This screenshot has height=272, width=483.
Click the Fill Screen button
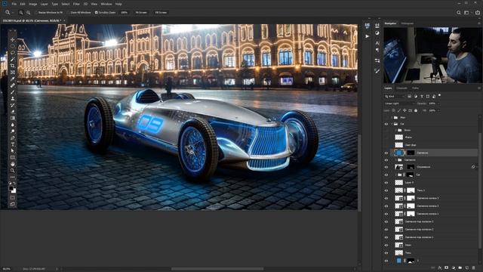click(161, 13)
